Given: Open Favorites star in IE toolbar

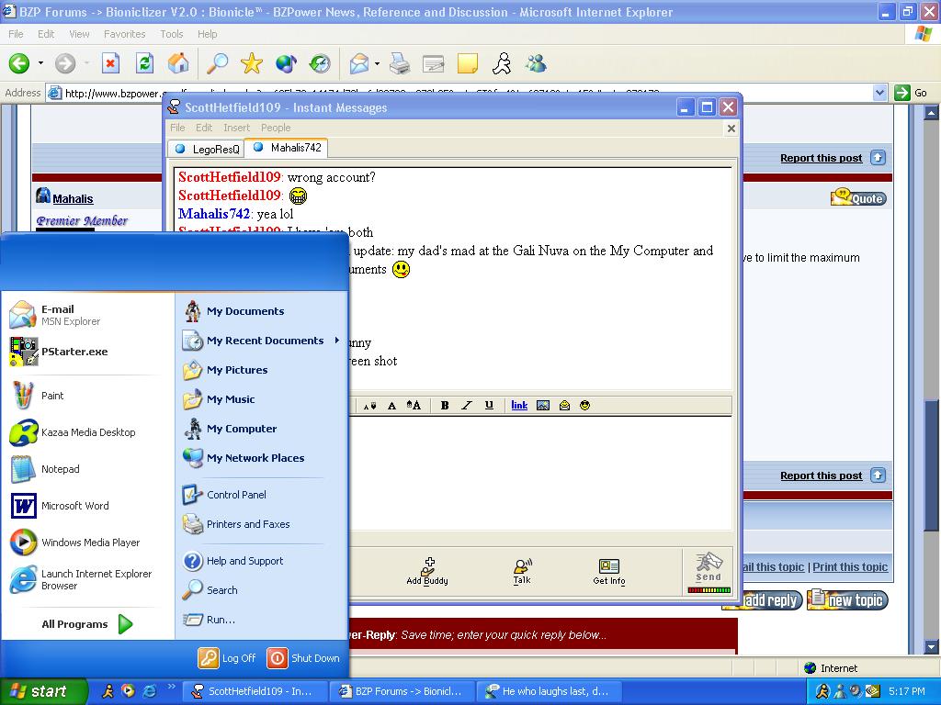Looking at the screenshot, I should tap(252, 63).
